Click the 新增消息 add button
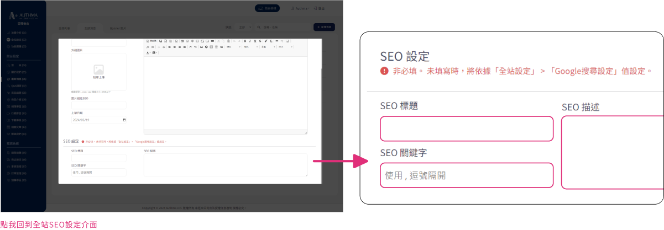Viewport: 664px width, 230px height. [x=324, y=27]
